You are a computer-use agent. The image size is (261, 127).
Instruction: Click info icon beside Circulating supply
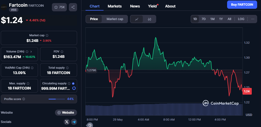pos(69,83)
